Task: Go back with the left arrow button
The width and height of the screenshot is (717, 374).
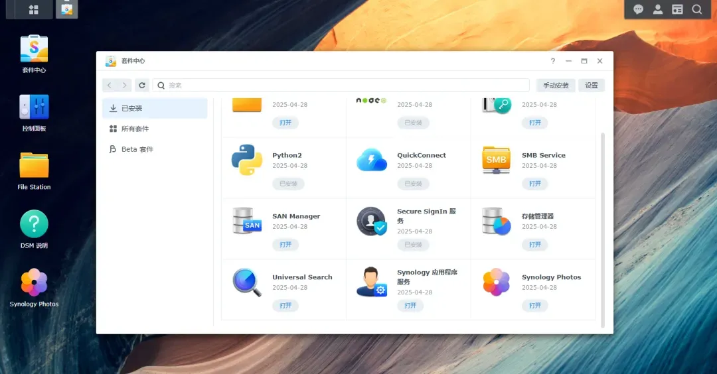Action: coord(110,86)
